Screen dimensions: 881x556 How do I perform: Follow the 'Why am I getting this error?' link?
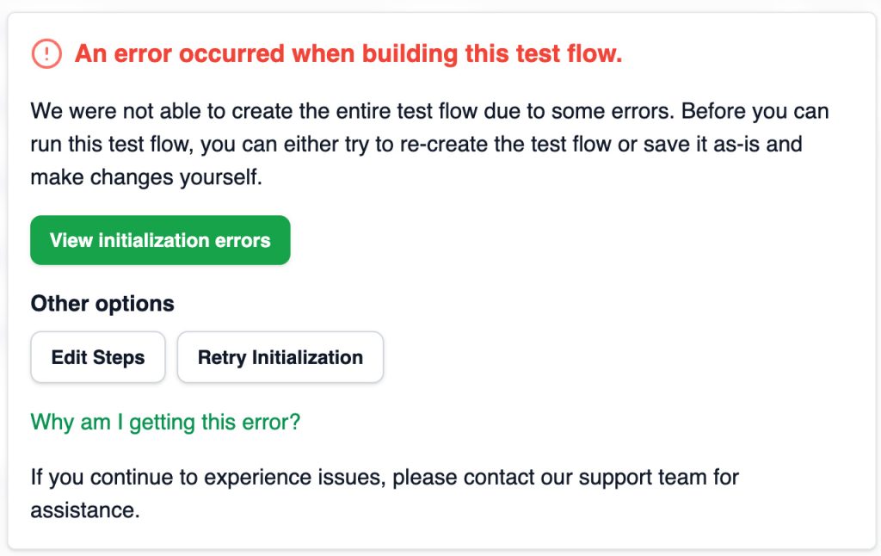coord(165,423)
